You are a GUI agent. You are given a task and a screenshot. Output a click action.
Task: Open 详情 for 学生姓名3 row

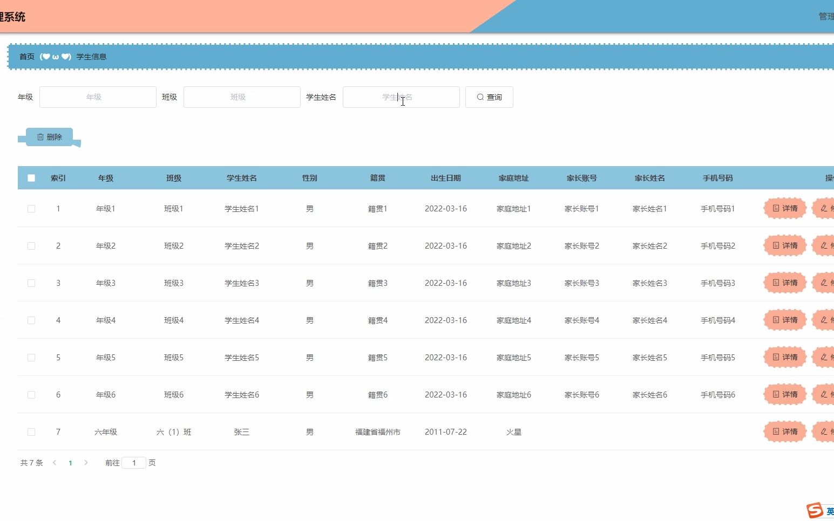pos(785,283)
